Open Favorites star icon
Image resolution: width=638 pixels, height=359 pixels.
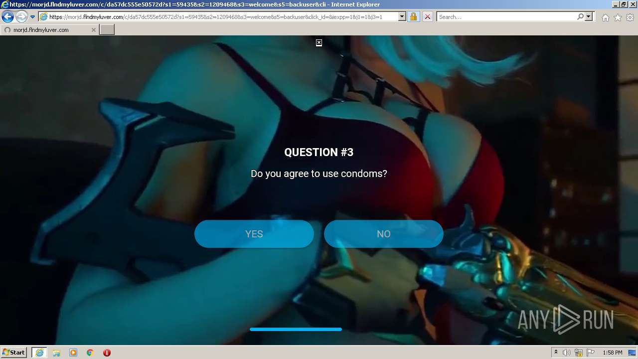click(x=618, y=17)
